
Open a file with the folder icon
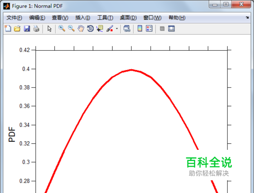click(17, 28)
